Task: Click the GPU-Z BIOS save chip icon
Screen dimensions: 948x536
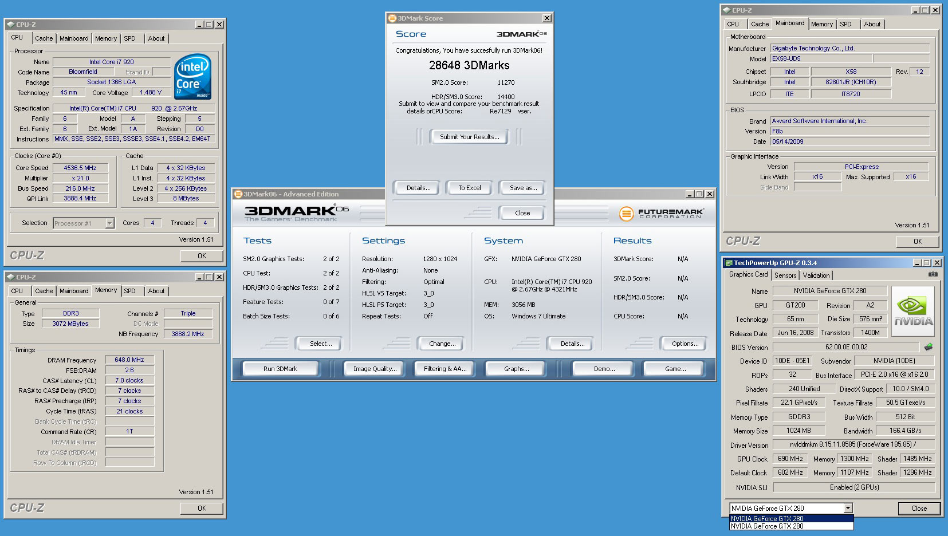Action: coord(929,346)
